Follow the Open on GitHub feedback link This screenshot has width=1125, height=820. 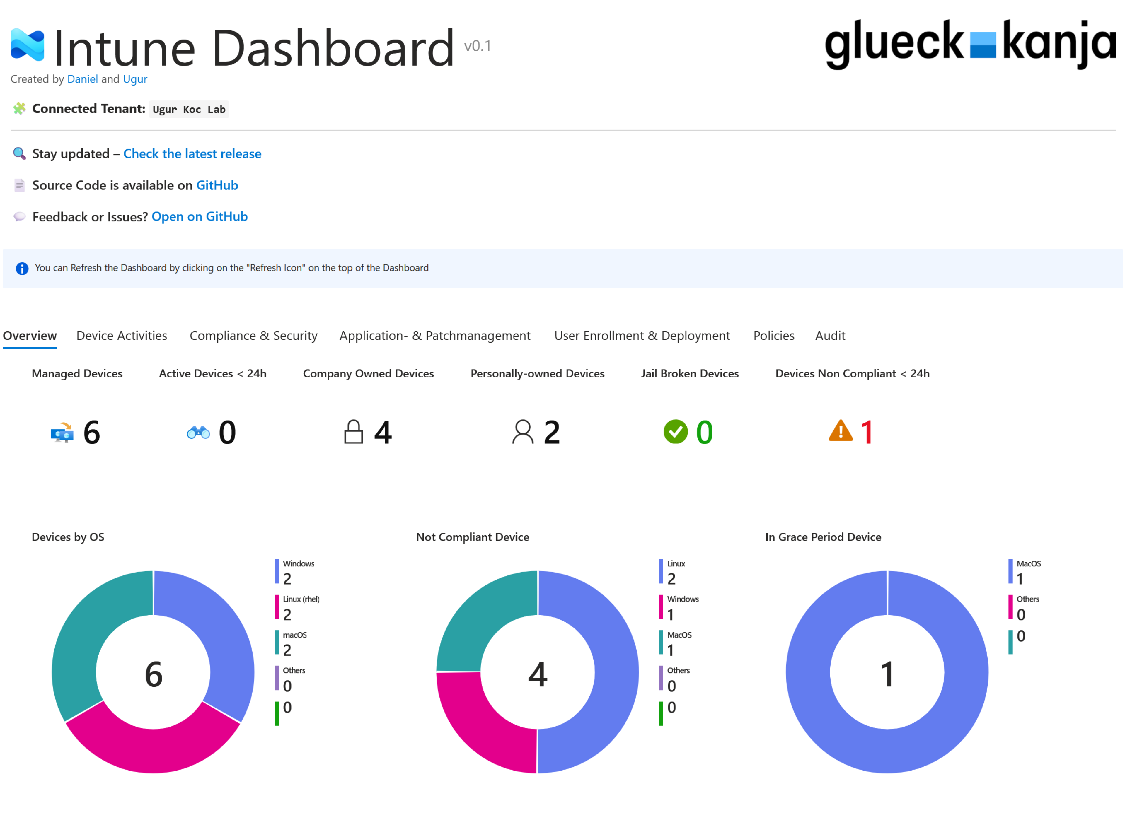point(200,216)
